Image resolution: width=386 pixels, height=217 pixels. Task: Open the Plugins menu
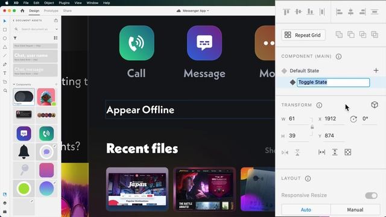click(64, 3)
